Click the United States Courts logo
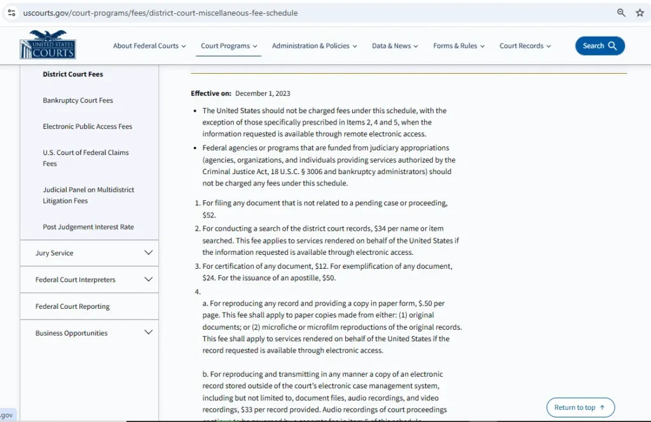Screen dimensions: 651x422 (48, 44)
